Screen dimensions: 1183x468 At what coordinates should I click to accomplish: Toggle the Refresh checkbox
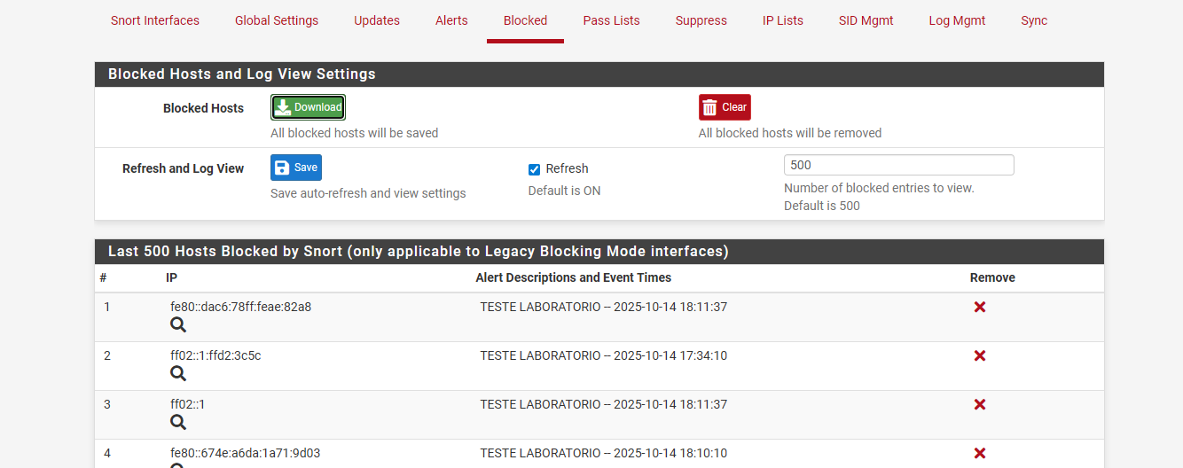(x=535, y=169)
